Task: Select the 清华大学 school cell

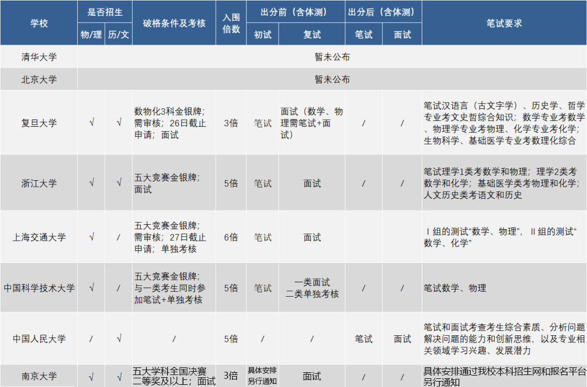Action: coord(39,57)
